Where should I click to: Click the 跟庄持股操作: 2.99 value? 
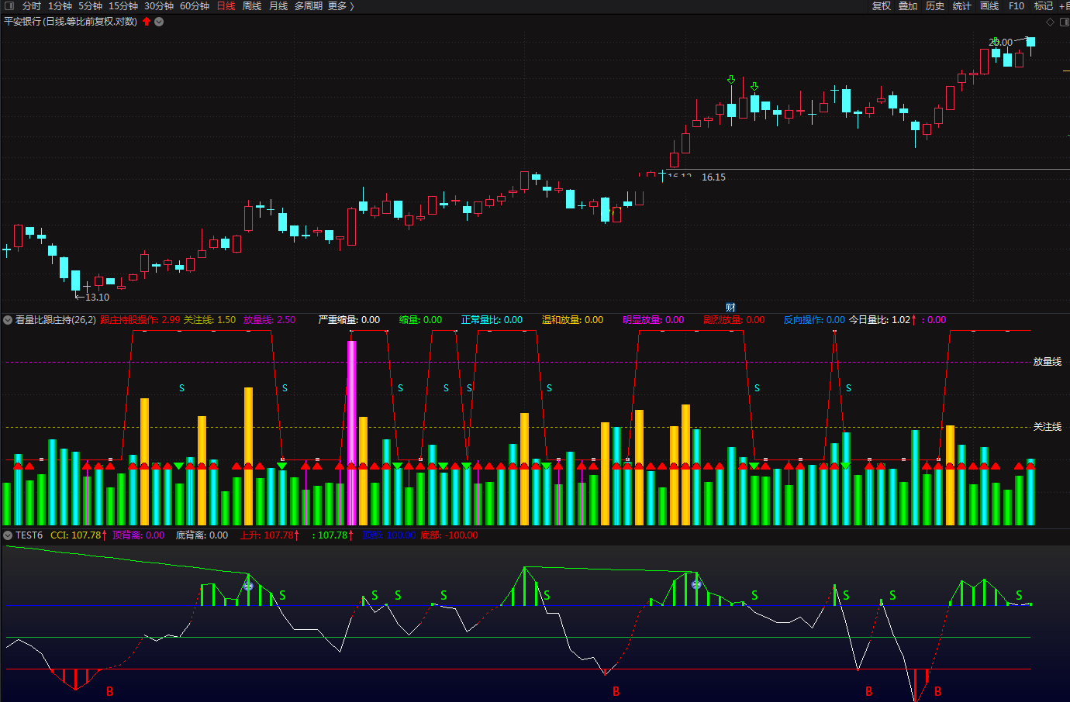[x=140, y=320]
